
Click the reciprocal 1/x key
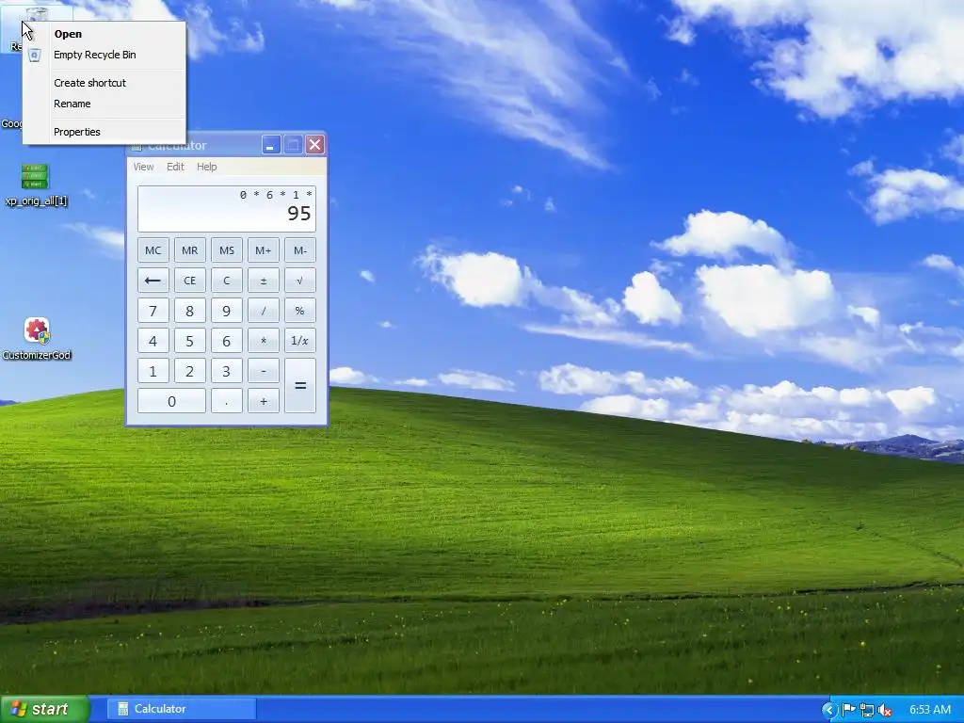[x=300, y=341]
